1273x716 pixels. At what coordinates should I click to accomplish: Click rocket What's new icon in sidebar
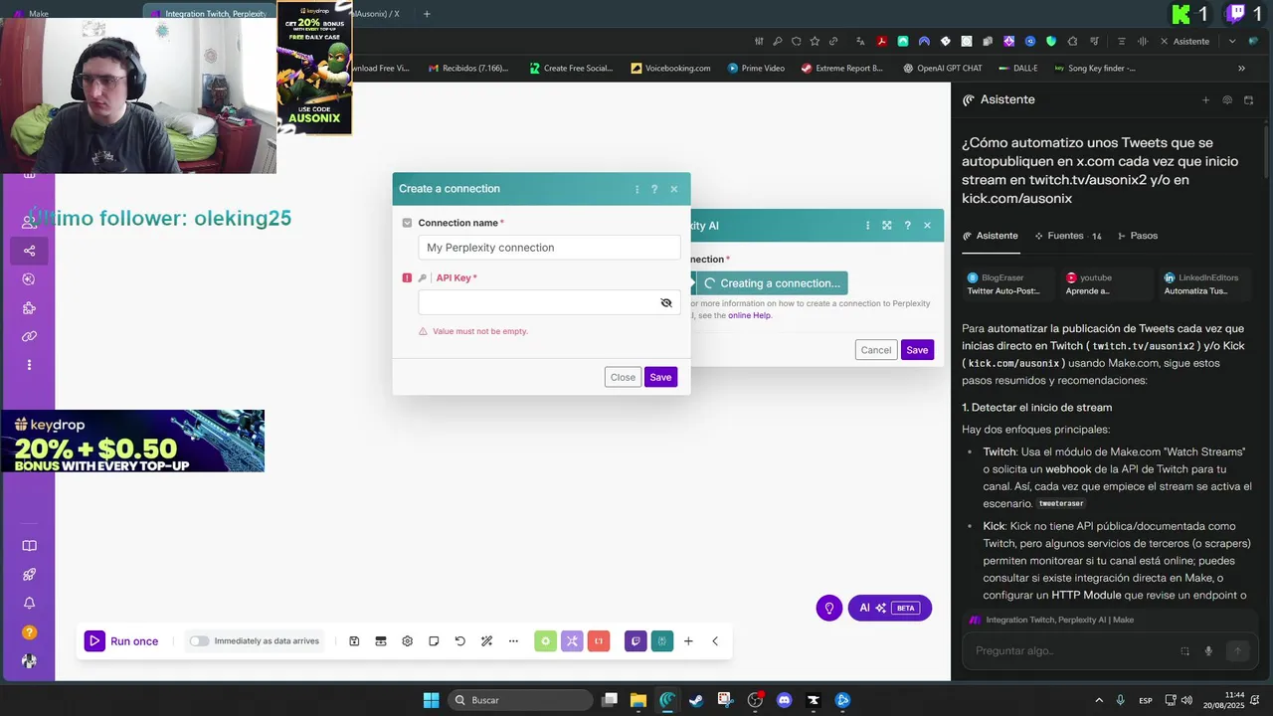[29, 575]
